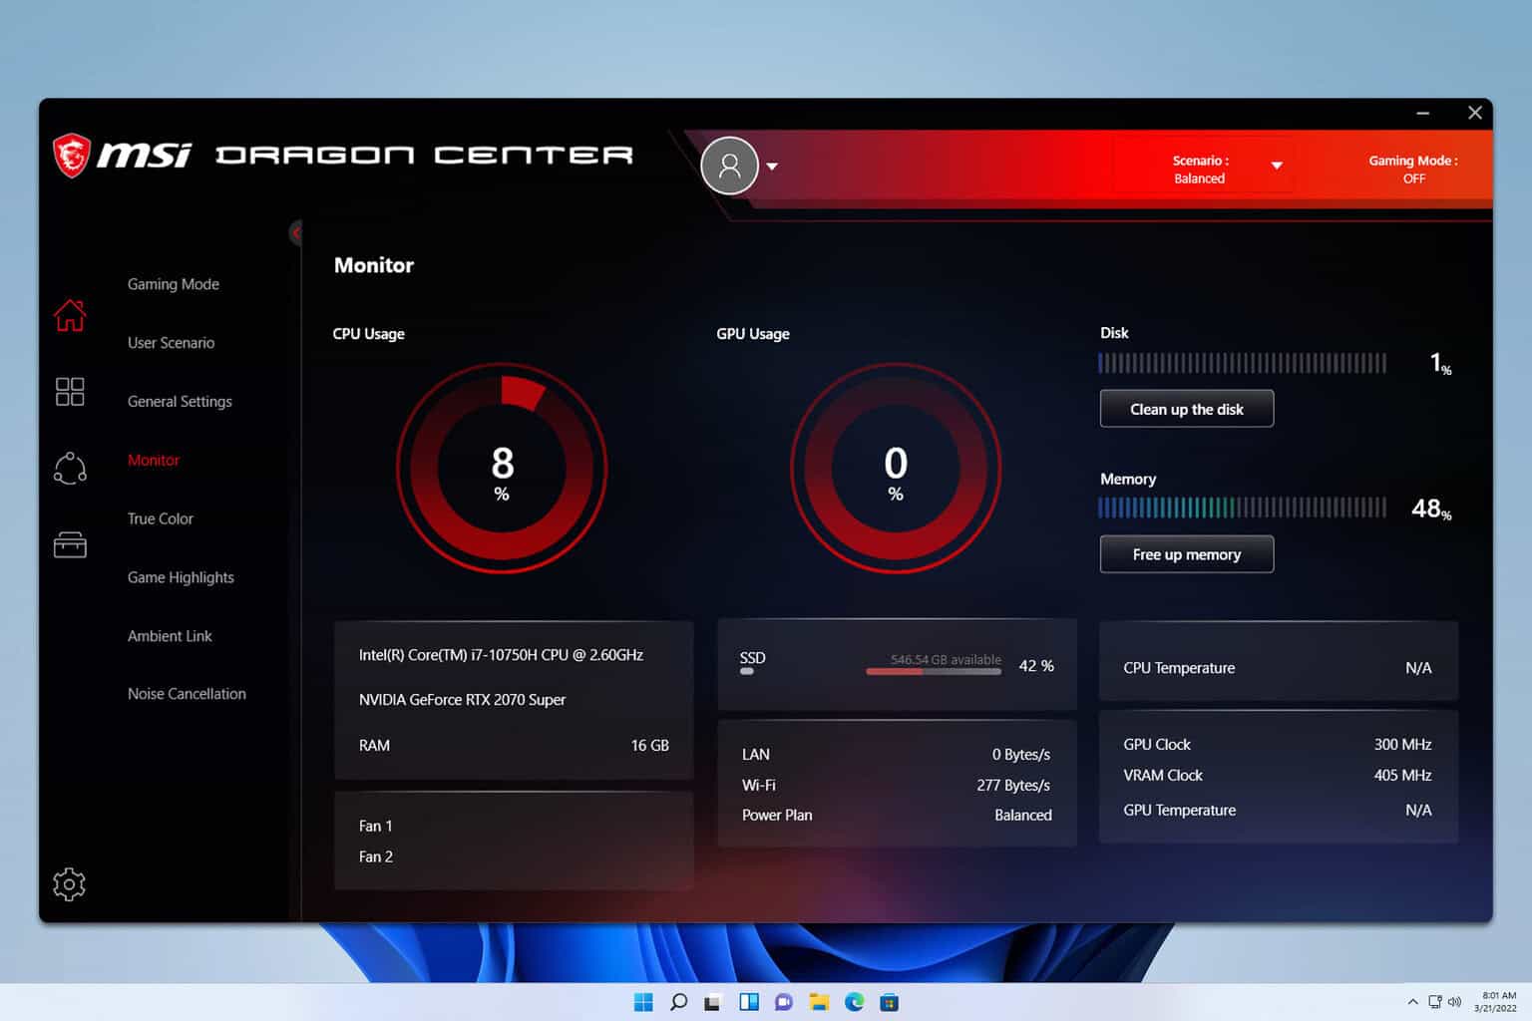Open the Scenario Balanced dropdown arrow
The height and width of the screenshot is (1021, 1532).
(1277, 166)
